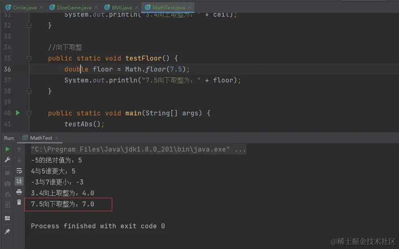399x249 pixels.
Task: Pin the Run tab with pin icon
Action: click(7, 231)
